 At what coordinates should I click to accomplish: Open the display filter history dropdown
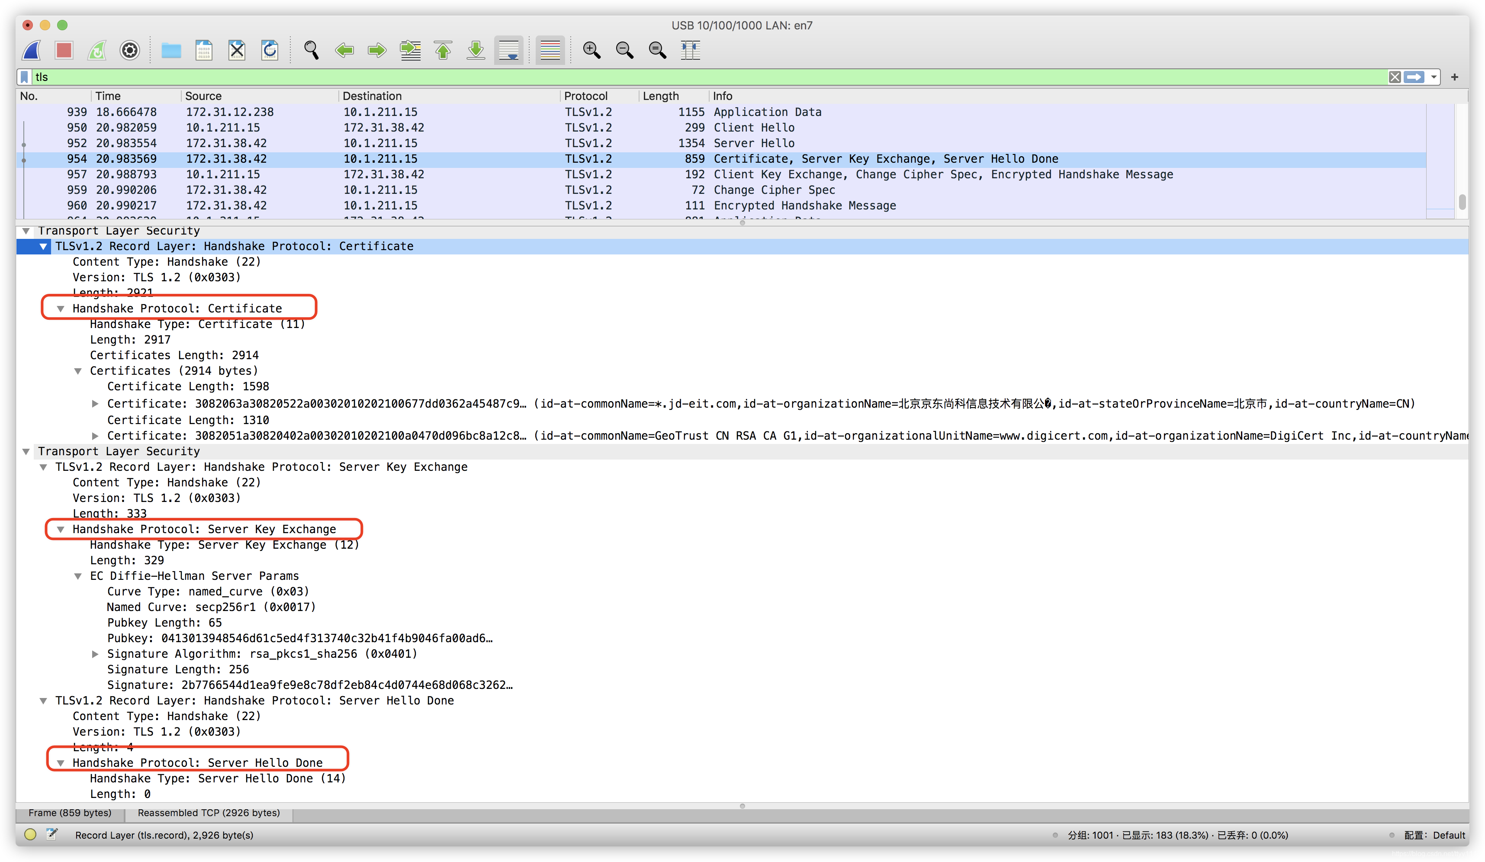tap(1434, 77)
